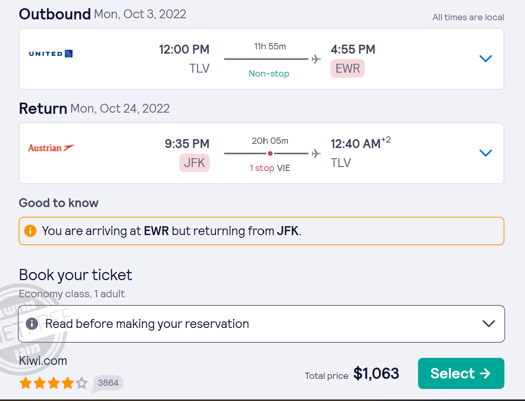Click the 3864 reviews count bubble
Viewport: 525px width, 401px height.
pos(108,383)
